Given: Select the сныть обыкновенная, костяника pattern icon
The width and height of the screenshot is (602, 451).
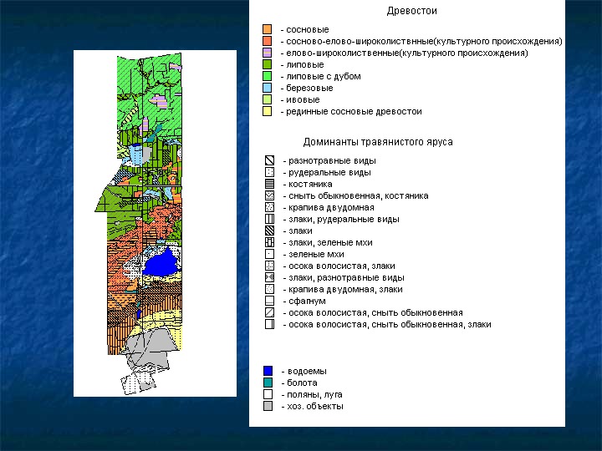Looking at the screenshot, I should 269,195.
